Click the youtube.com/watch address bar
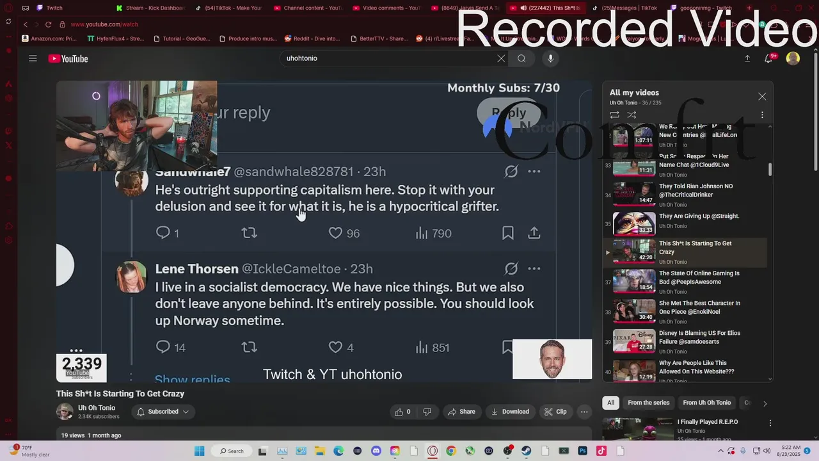Viewport: 819px width, 461px height. tap(104, 24)
